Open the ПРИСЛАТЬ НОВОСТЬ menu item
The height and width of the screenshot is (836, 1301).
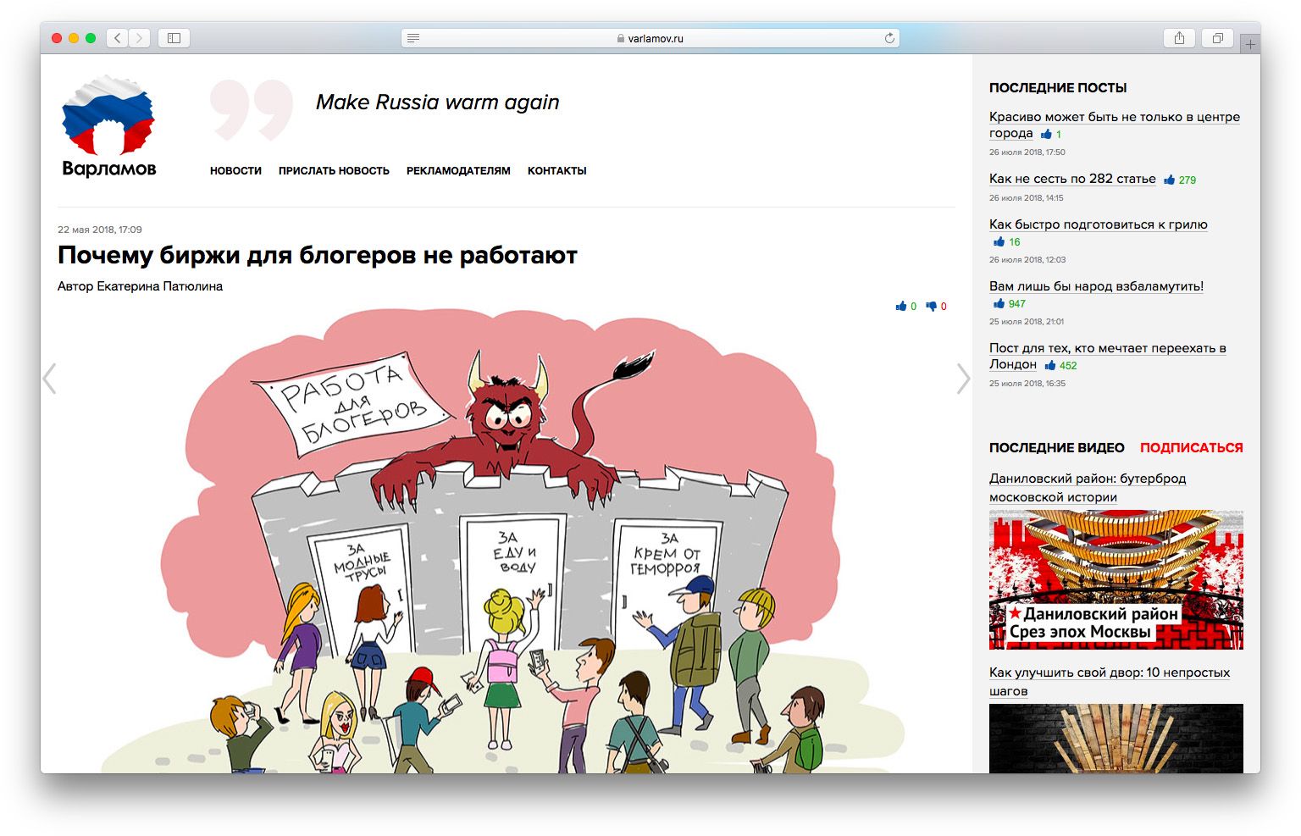pyautogui.click(x=334, y=171)
